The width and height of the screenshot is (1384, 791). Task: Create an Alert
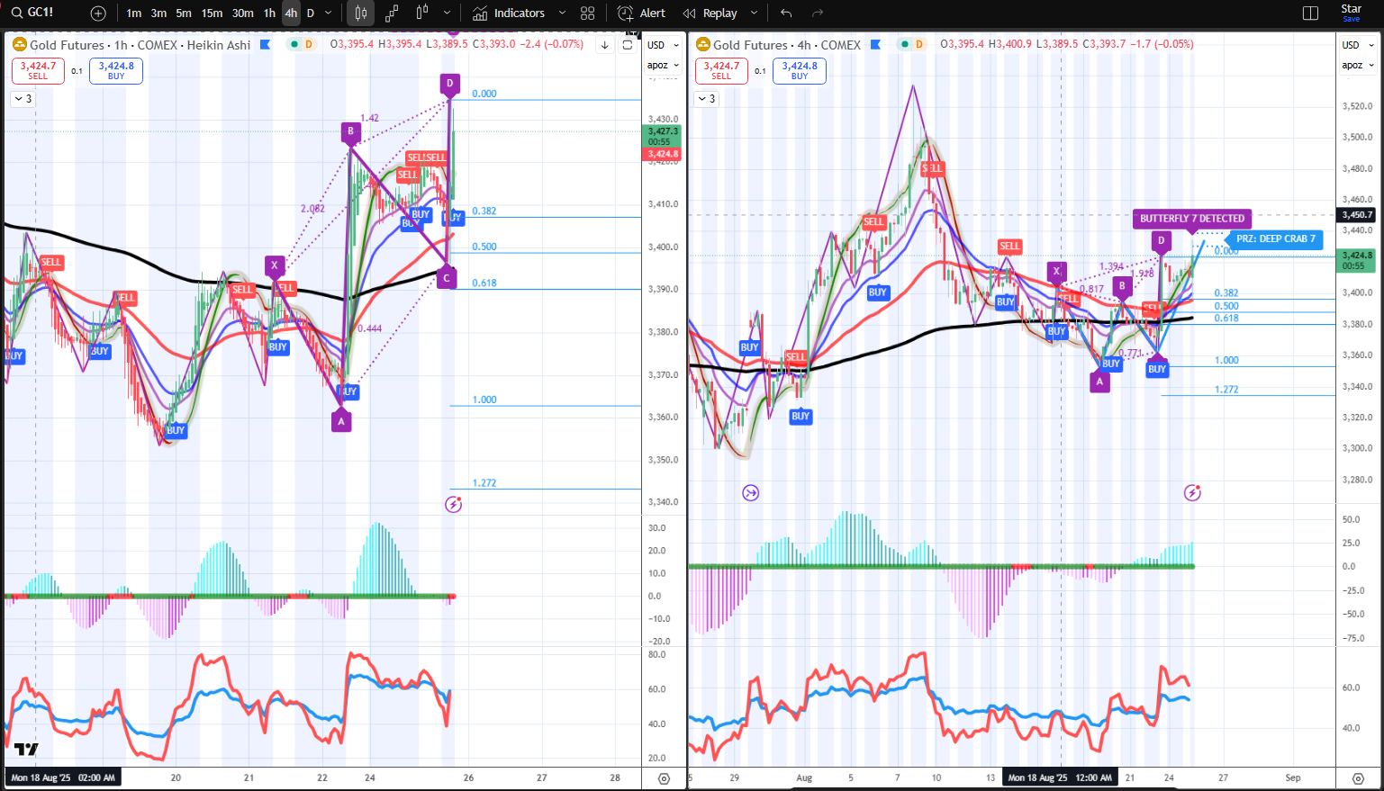pyautogui.click(x=642, y=13)
